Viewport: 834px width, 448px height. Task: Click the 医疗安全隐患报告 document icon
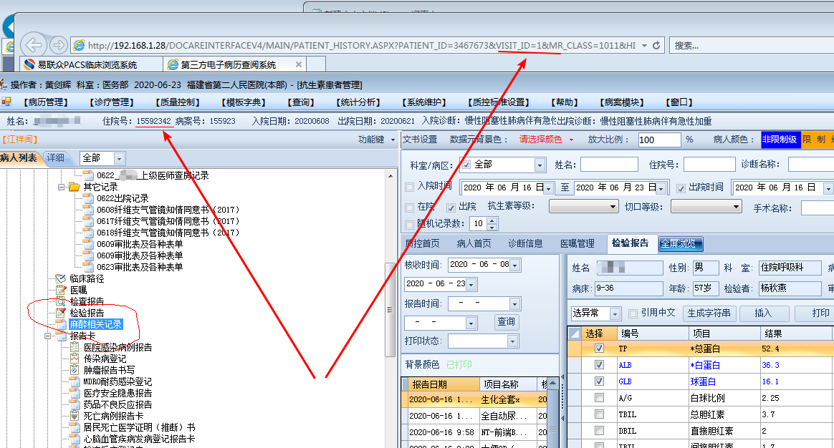coord(75,394)
